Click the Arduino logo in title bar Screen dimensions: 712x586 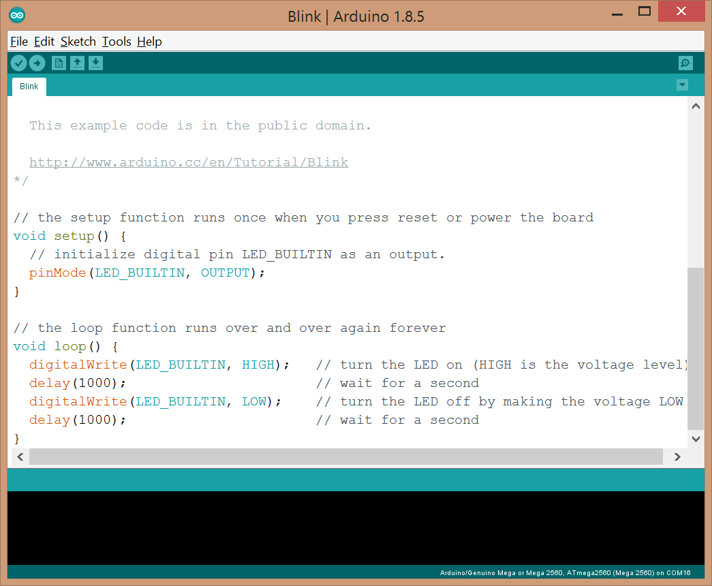[17, 16]
